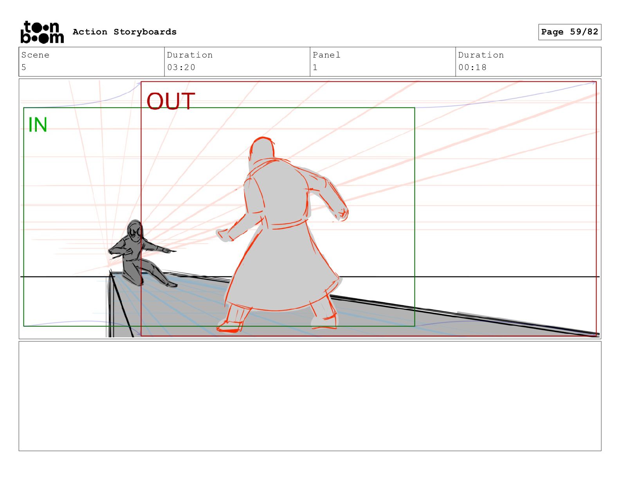Click the Toon Boom logo
This screenshot has height=479, width=620.
point(42,32)
